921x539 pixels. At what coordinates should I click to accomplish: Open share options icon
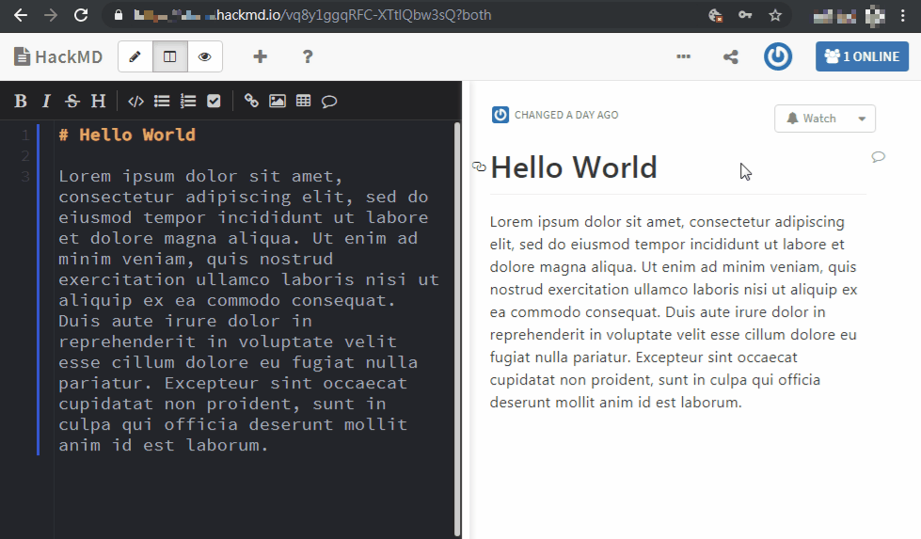pyautogui.click(x=731, y=56)
